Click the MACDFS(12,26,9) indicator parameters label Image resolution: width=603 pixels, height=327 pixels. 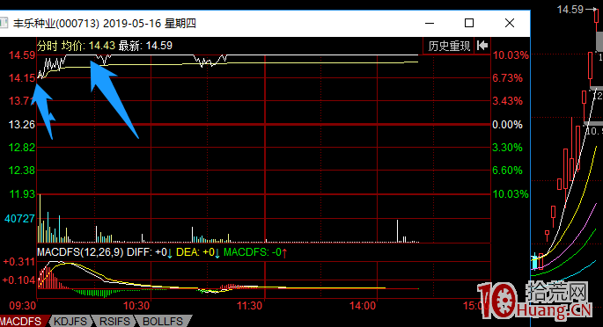click(80, 252)
